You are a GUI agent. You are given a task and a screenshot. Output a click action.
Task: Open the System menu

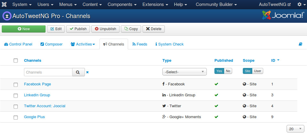click(22, 4)
